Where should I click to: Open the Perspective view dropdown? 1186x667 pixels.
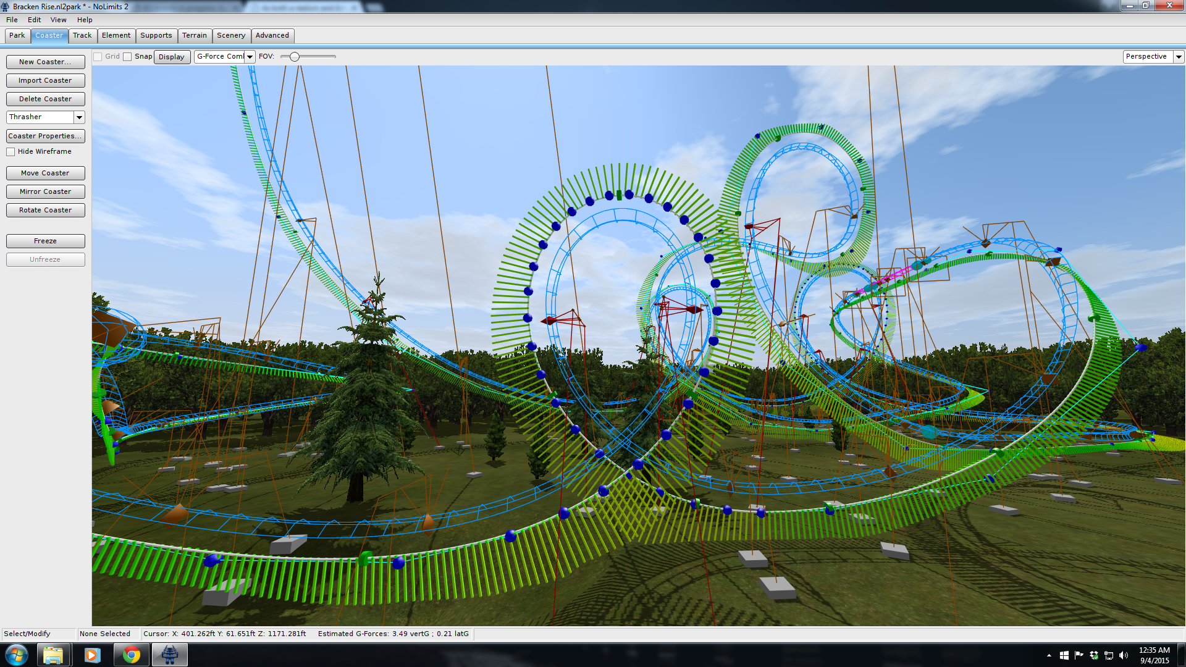click(1178, 57)
